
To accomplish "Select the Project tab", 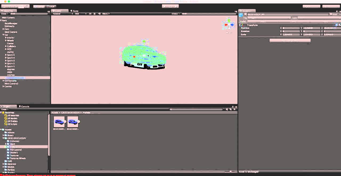I will tap(9, 106).
